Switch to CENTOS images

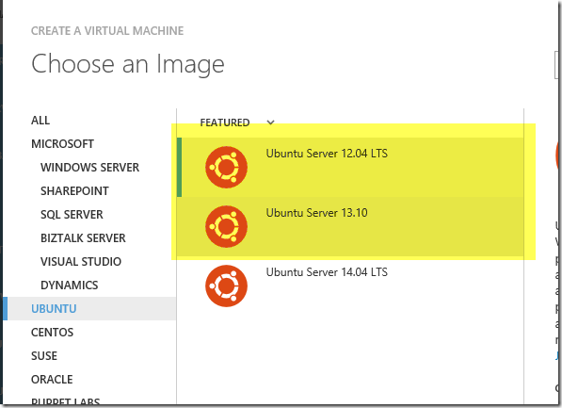[x=53, y=333]
